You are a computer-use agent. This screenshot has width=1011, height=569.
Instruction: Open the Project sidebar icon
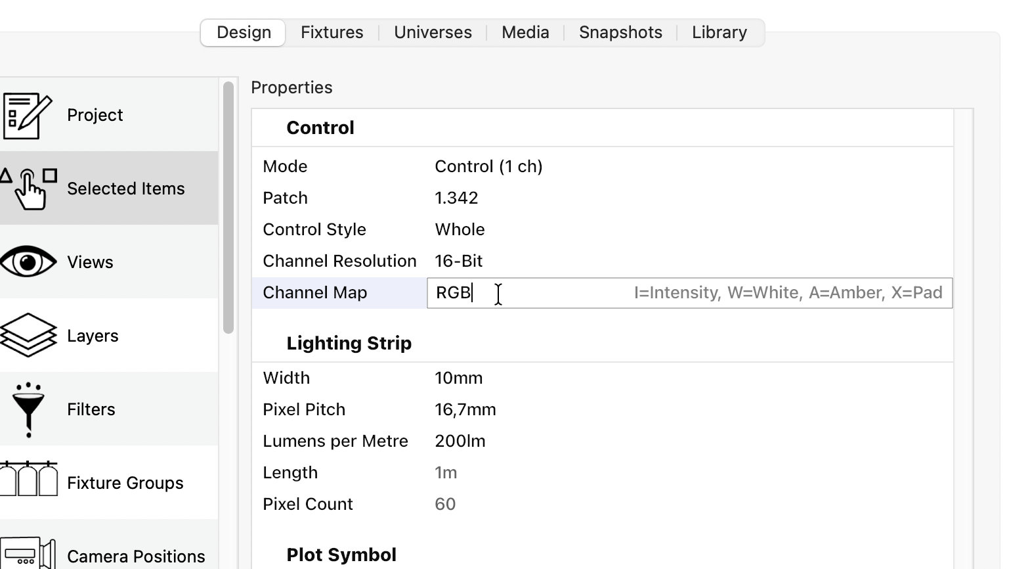tap(28, 116)
